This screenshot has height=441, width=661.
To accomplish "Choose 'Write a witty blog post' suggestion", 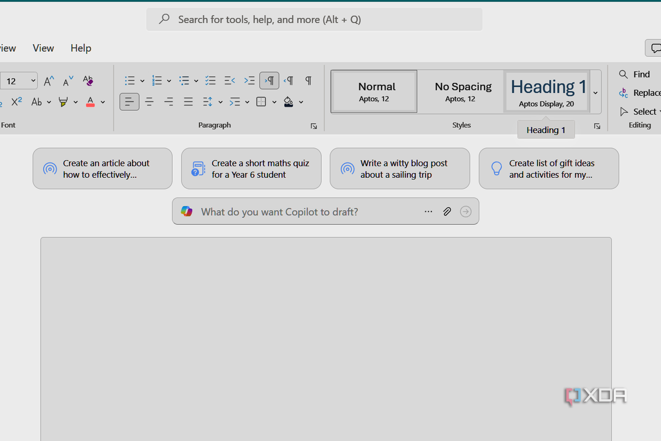I will click(x=400, y=169).
